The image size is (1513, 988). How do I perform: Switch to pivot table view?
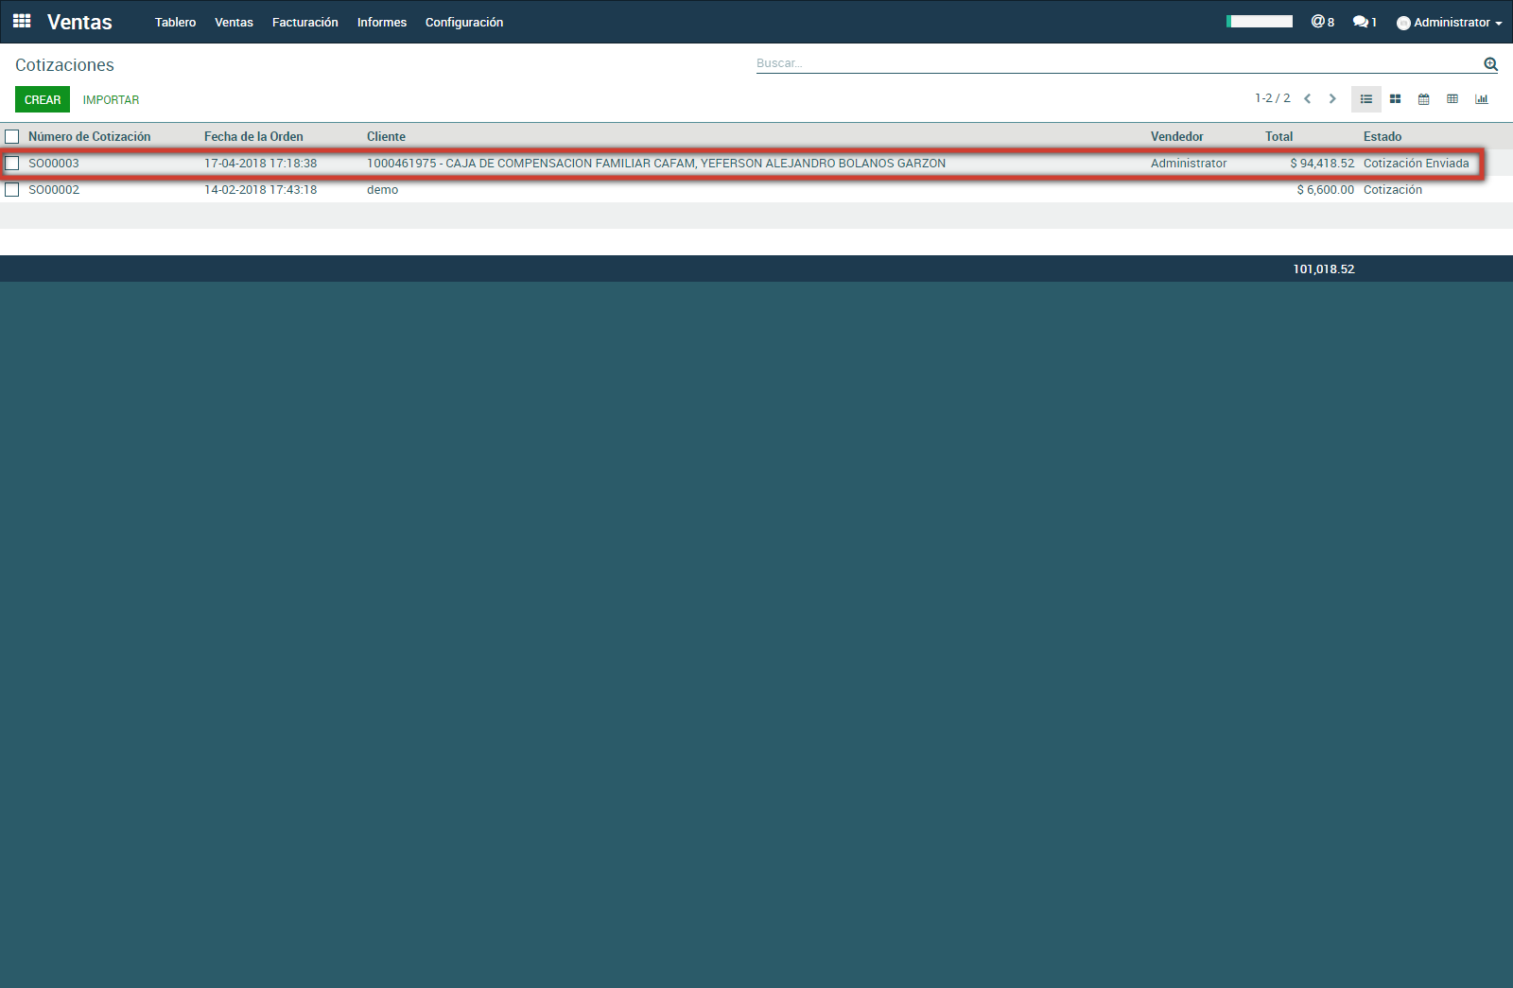(x=1452, y=99)
